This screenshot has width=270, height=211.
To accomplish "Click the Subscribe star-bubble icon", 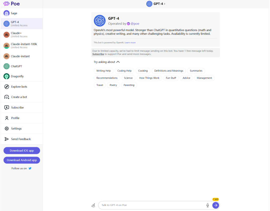I will 7,107.
